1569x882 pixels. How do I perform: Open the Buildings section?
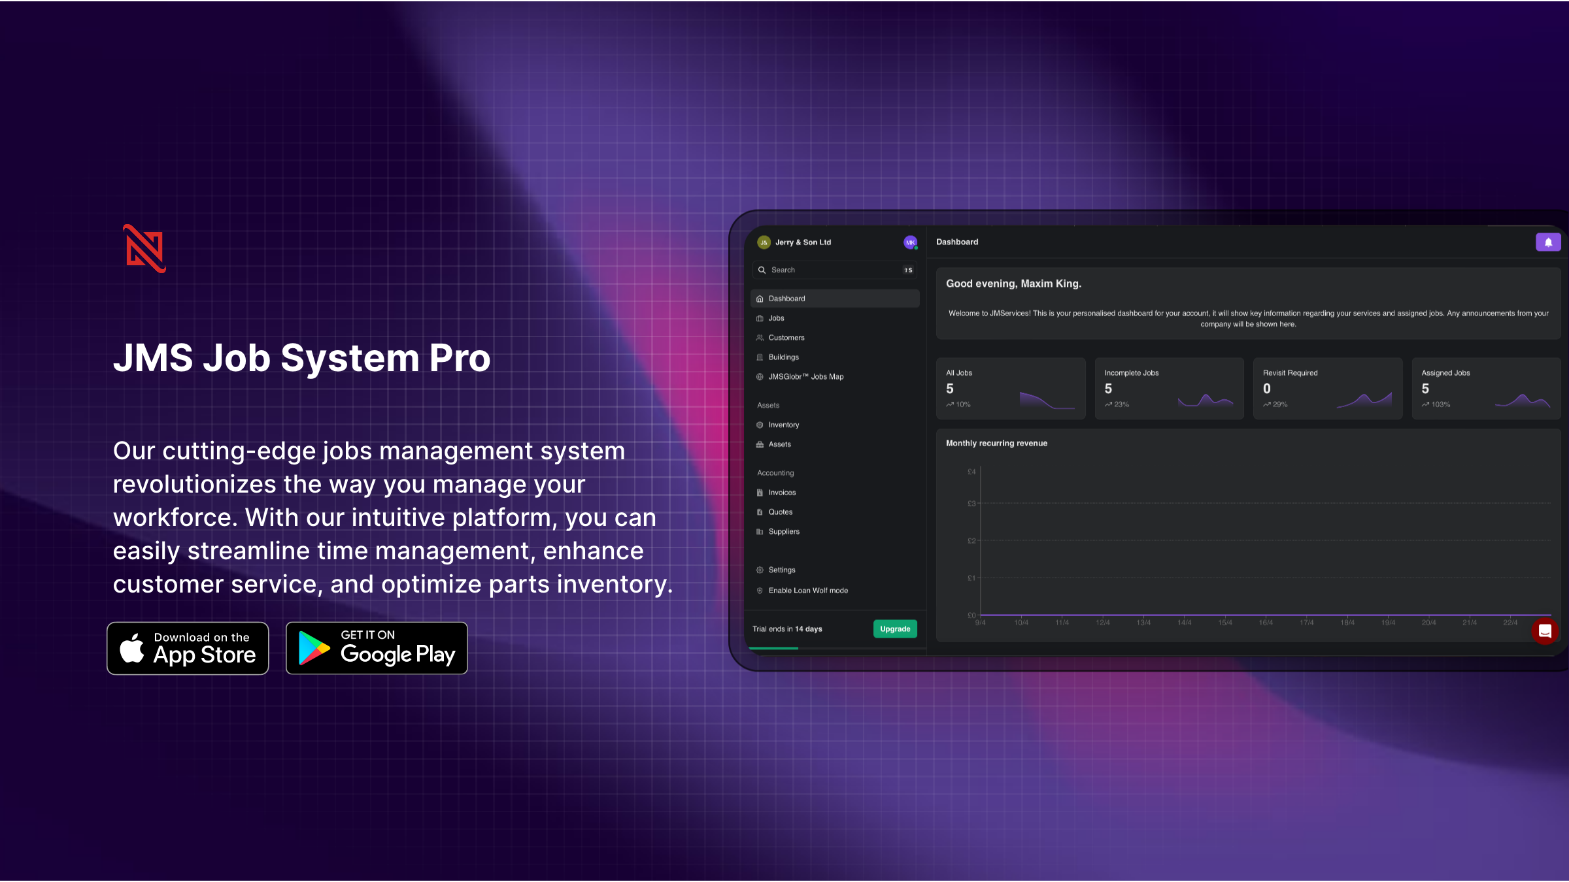click(783, 357)
